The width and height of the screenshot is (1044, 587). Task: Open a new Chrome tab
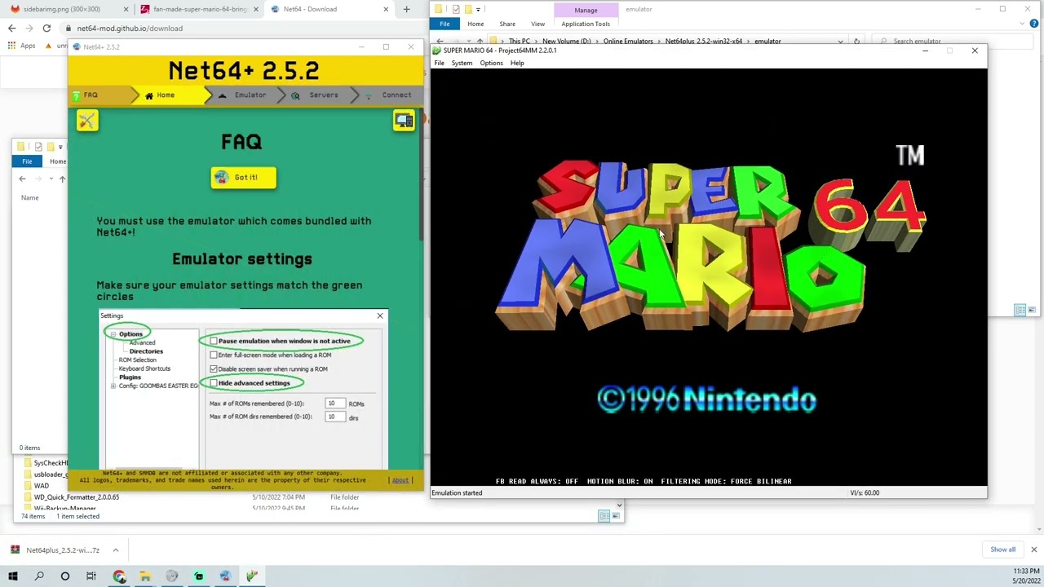406,9
